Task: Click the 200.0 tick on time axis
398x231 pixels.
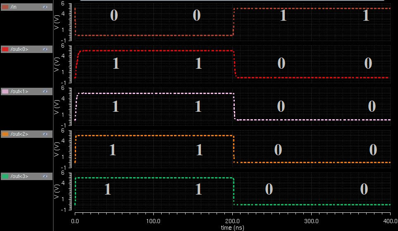Action: [232, 221]
